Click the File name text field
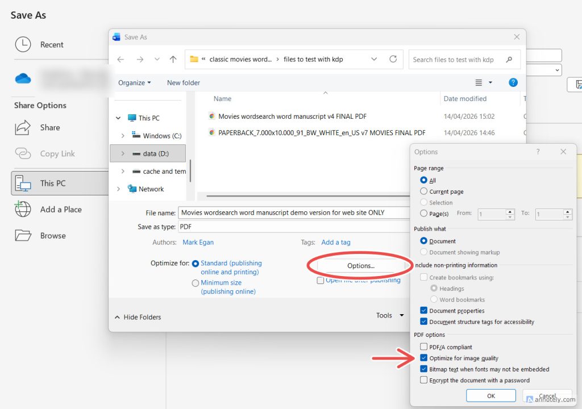Screen dimensions: 582x409 (294, 212)
